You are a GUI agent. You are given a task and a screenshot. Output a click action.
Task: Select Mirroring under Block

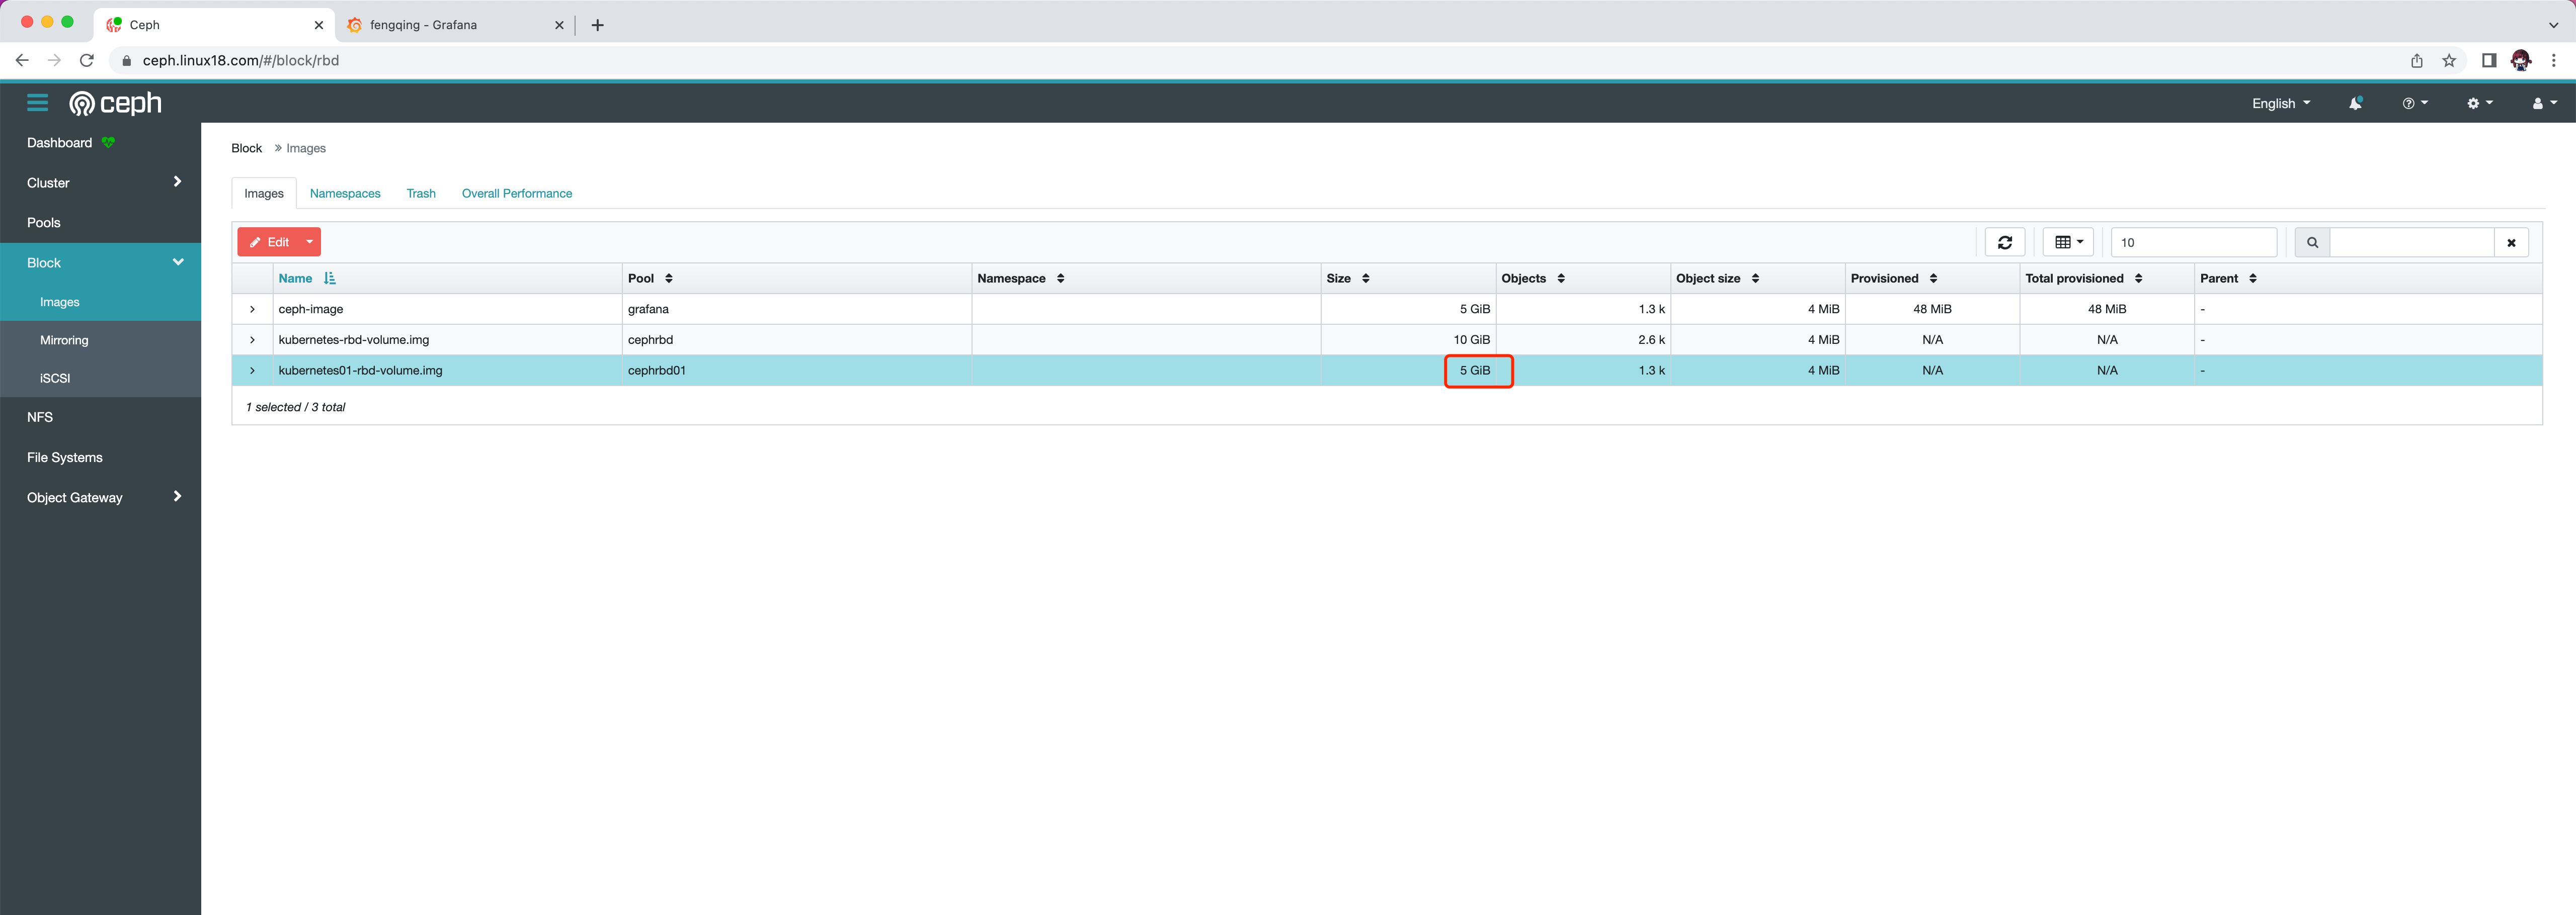[x=64, y=341]
